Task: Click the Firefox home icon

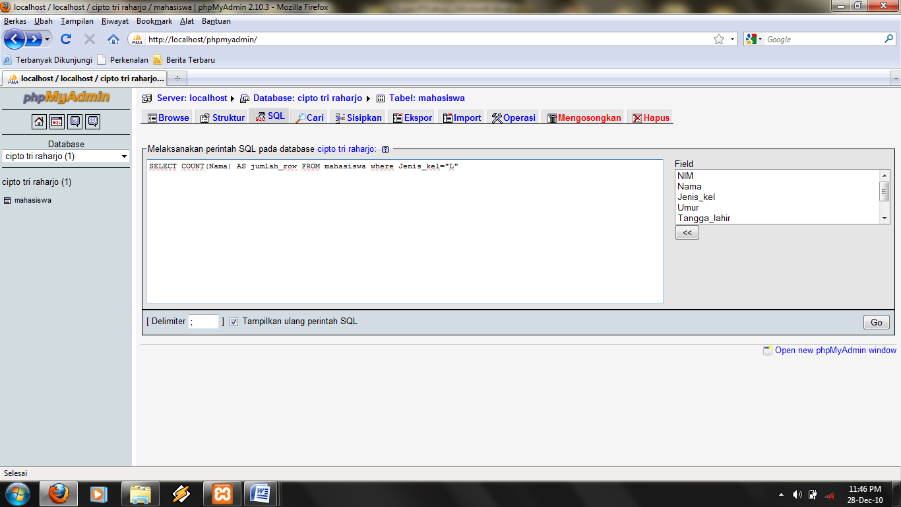Action: 113,39
